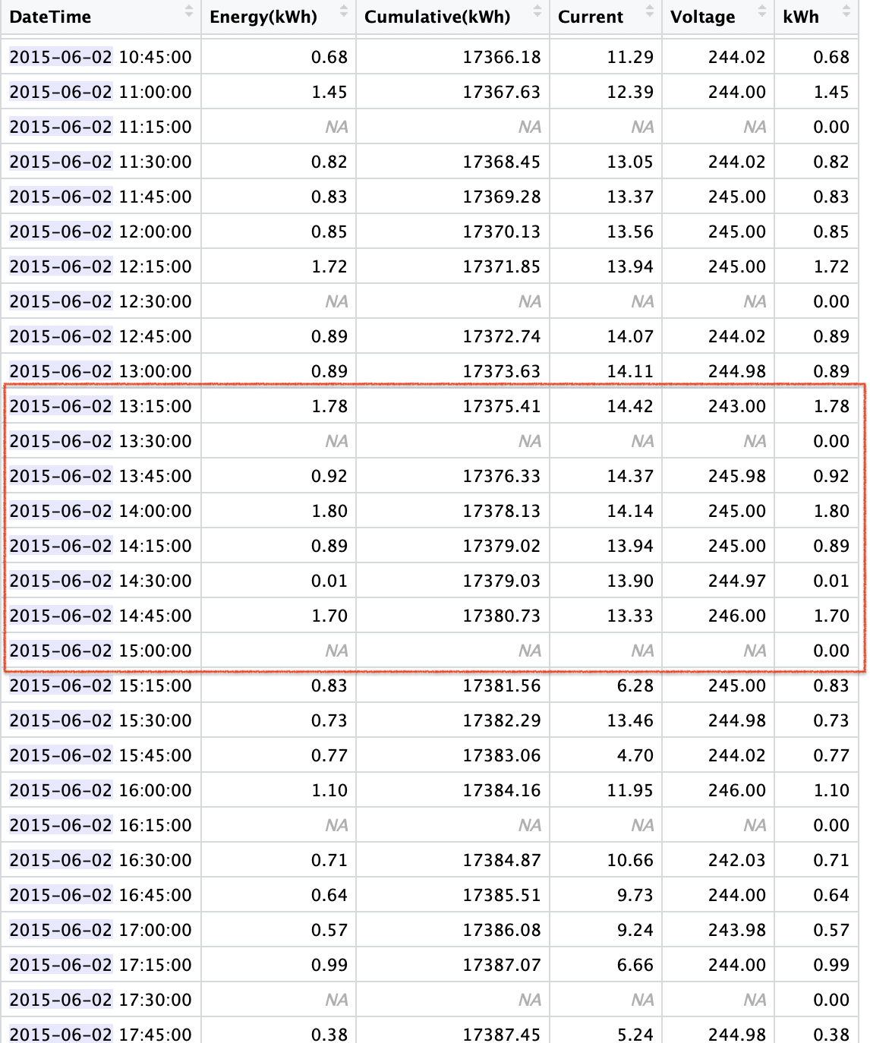Toggle sort arrows on the Cumulative(kWh) column
The image size is (870, 1043).
point(537,11)
